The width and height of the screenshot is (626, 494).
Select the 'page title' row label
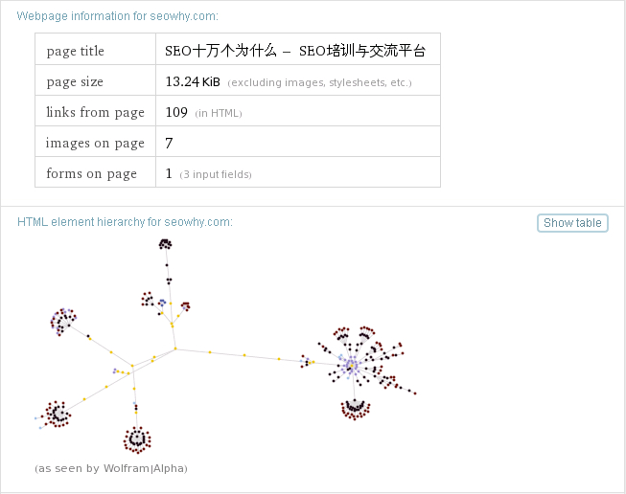(x=75, y=51)
